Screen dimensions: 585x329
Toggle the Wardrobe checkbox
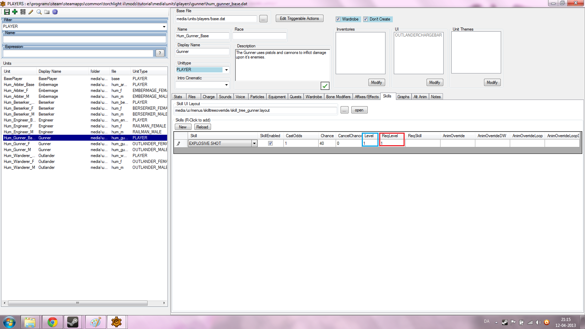[x=338, y=19]
